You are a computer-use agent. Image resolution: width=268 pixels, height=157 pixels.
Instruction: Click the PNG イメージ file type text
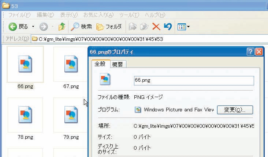[x=148, y=97]
